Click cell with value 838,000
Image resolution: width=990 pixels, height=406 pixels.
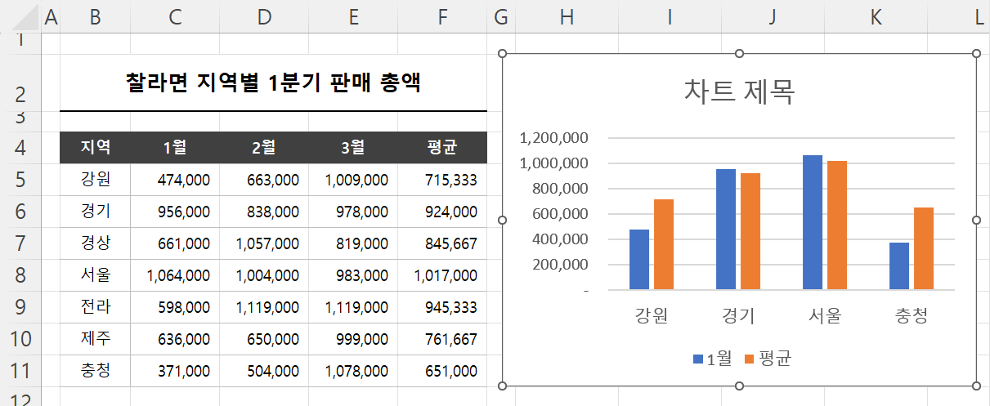click(x=264, y=211)
